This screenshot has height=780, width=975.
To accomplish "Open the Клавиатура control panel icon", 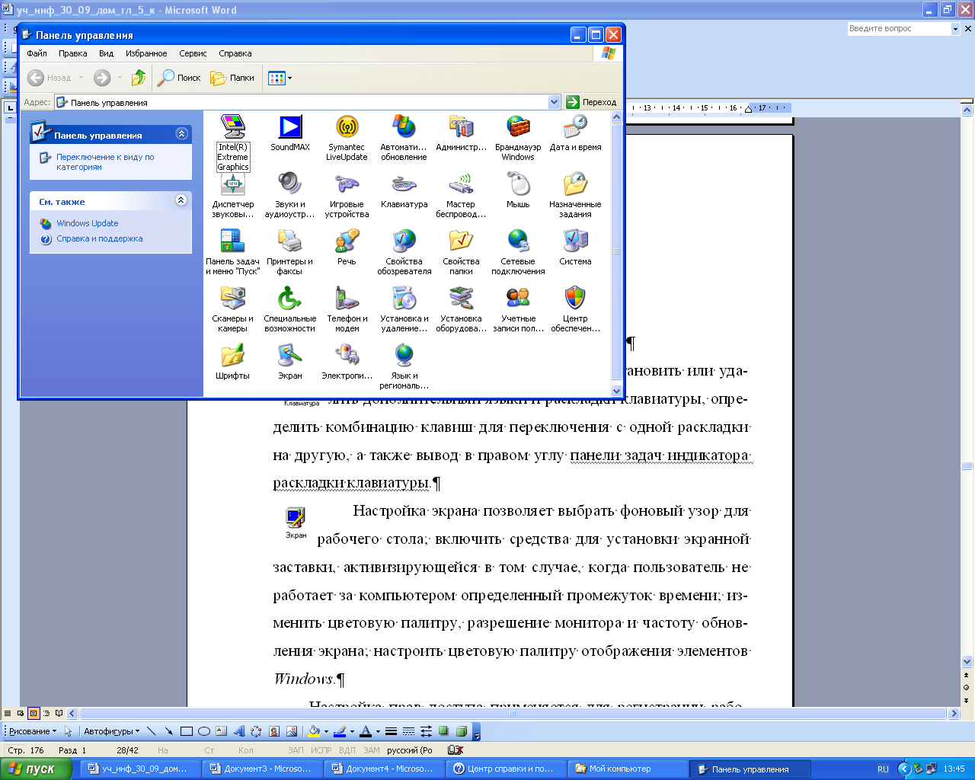I will coord(404,184).
